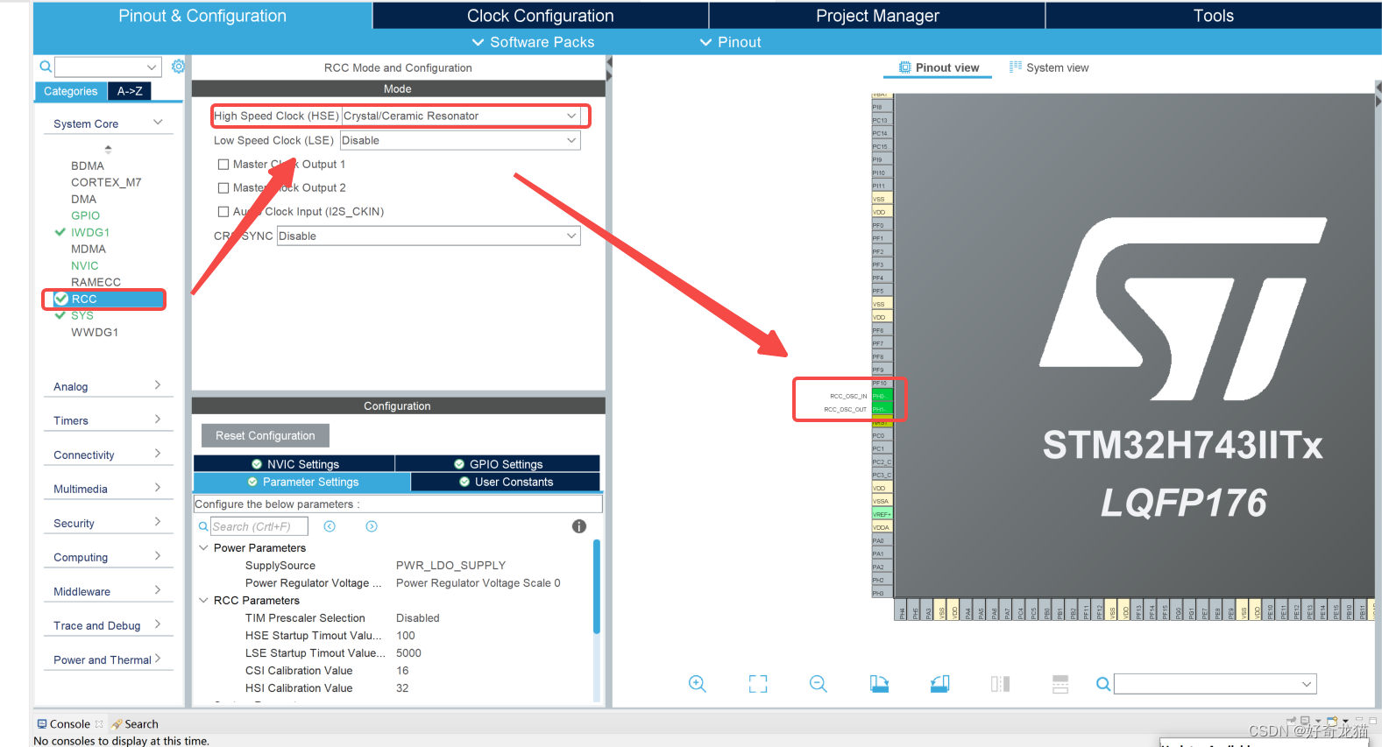The height and width of the screenshot is (747, 1382).
Task: Go to previous parameter search result
Action: point(330,526)
